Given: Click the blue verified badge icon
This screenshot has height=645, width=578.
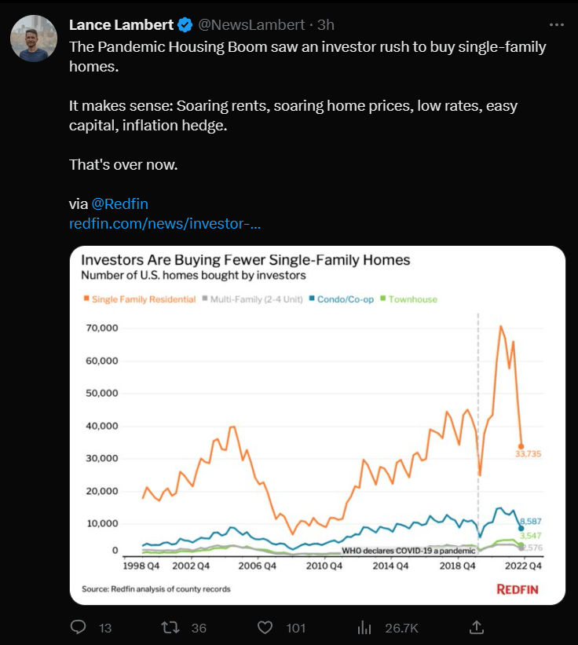Looking at the screenshot, I should pos(185,25).
